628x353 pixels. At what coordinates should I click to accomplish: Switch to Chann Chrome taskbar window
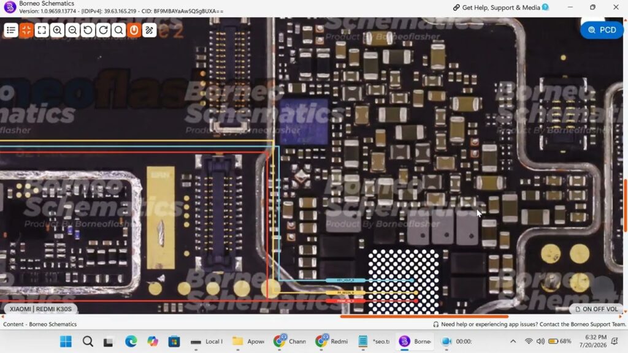(x=290, y=341)
